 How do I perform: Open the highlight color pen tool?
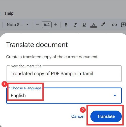[103, 24]
